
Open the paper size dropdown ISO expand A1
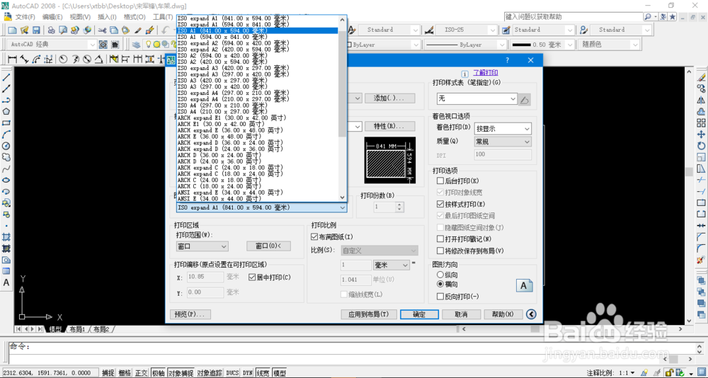coord(261,207)
